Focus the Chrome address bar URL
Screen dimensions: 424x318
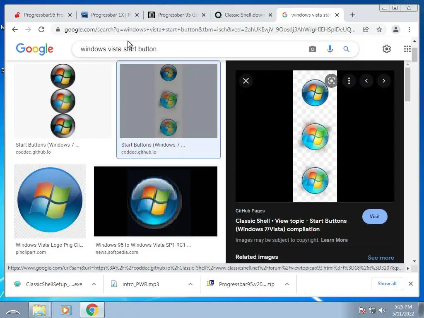coord(210,29)
